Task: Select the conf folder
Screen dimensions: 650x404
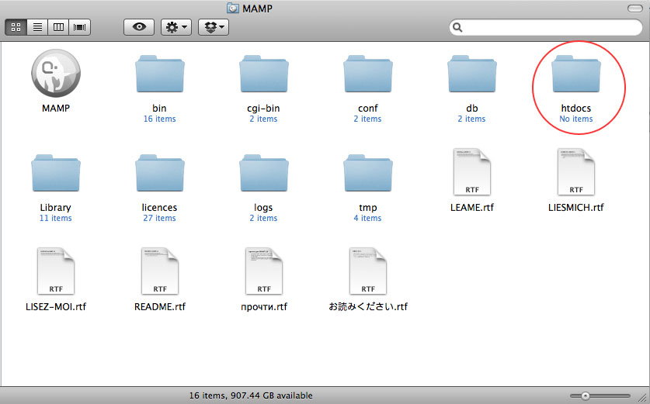Action: (367, 76)
